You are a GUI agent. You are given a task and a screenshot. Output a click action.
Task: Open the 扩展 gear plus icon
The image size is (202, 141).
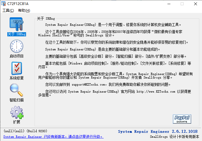tap(17, 112)
